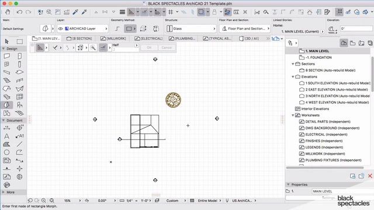The image size is (374, 210).
Task: Choose the Morph tool
Action: pyautogui.click(x=6, y=105)
